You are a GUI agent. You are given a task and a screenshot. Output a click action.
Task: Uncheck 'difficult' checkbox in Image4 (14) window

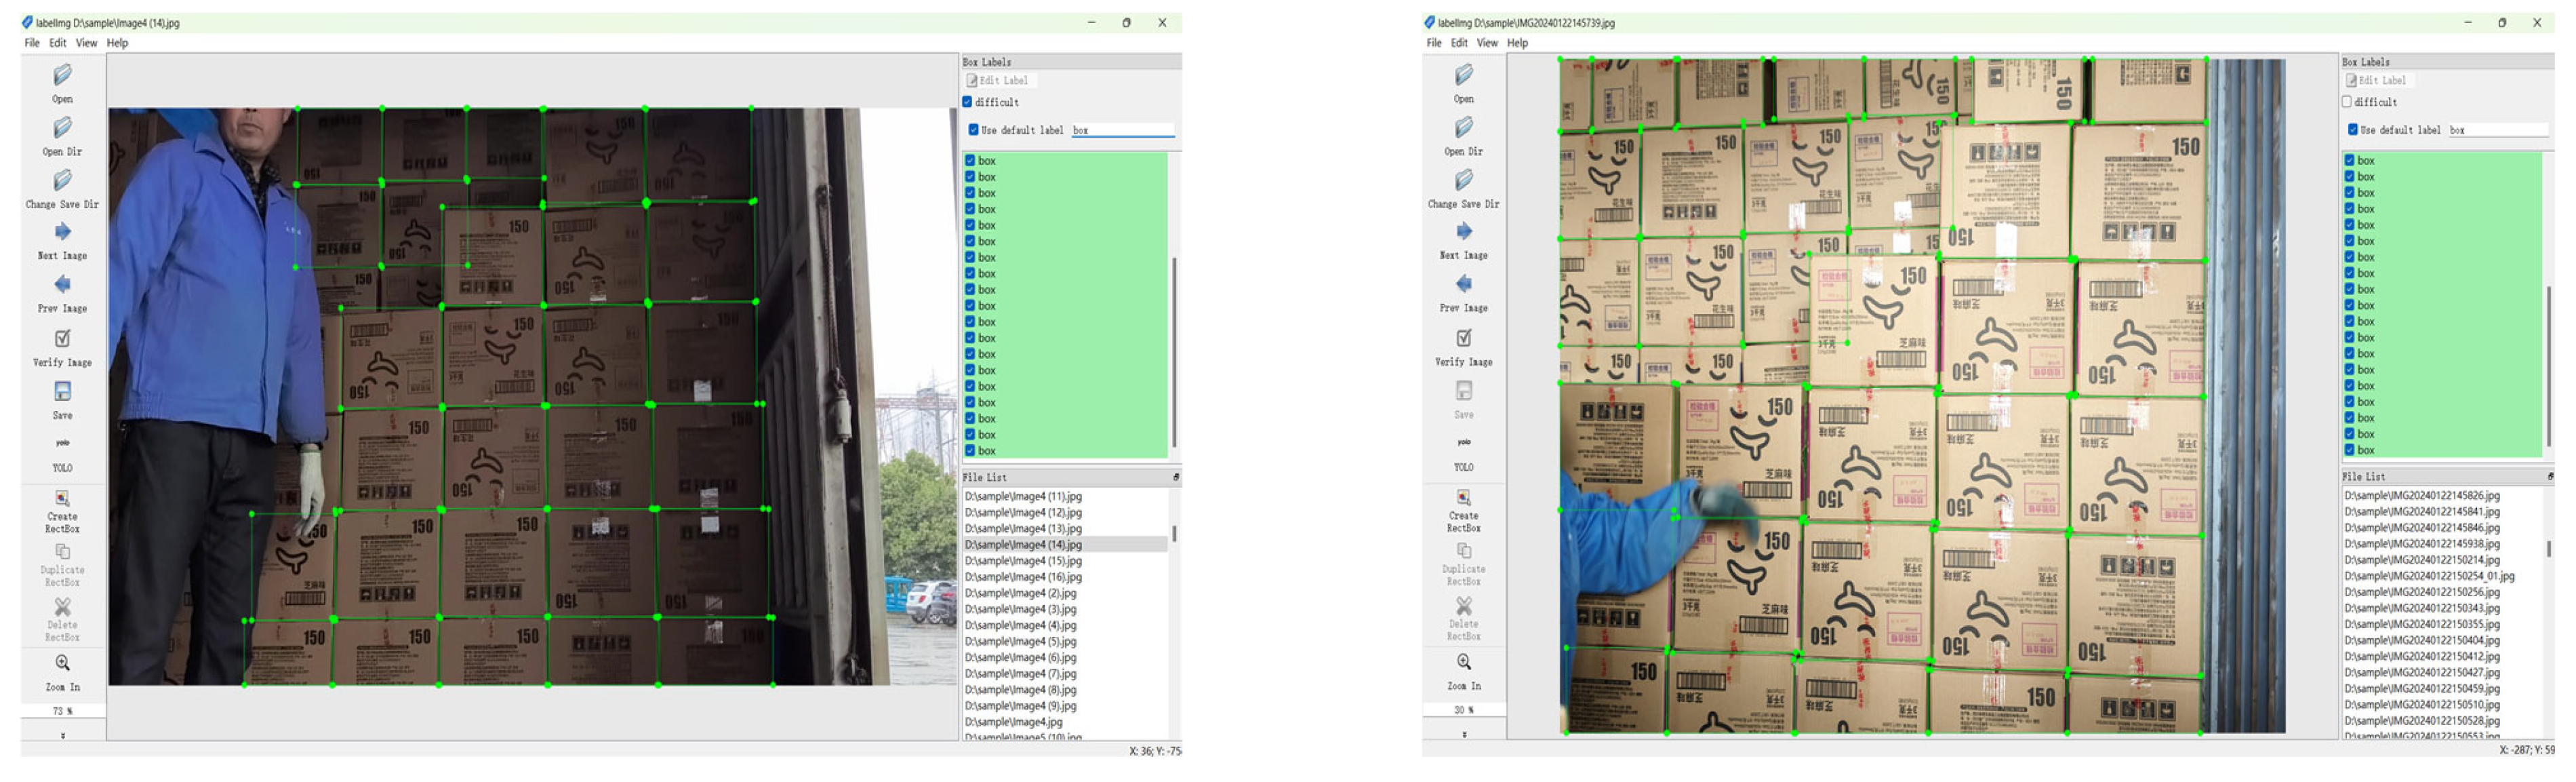[x=967, y=102]
